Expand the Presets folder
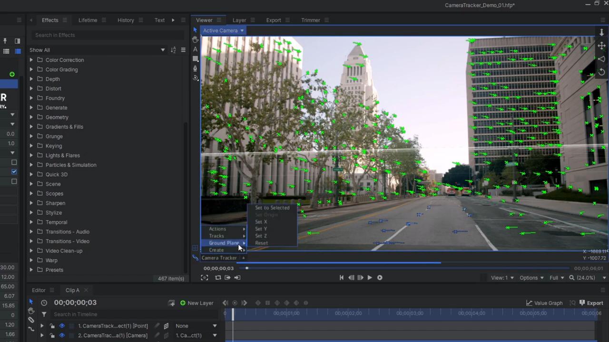The width and height of the screenshot is (609, 342). click(x=31, y=270)
